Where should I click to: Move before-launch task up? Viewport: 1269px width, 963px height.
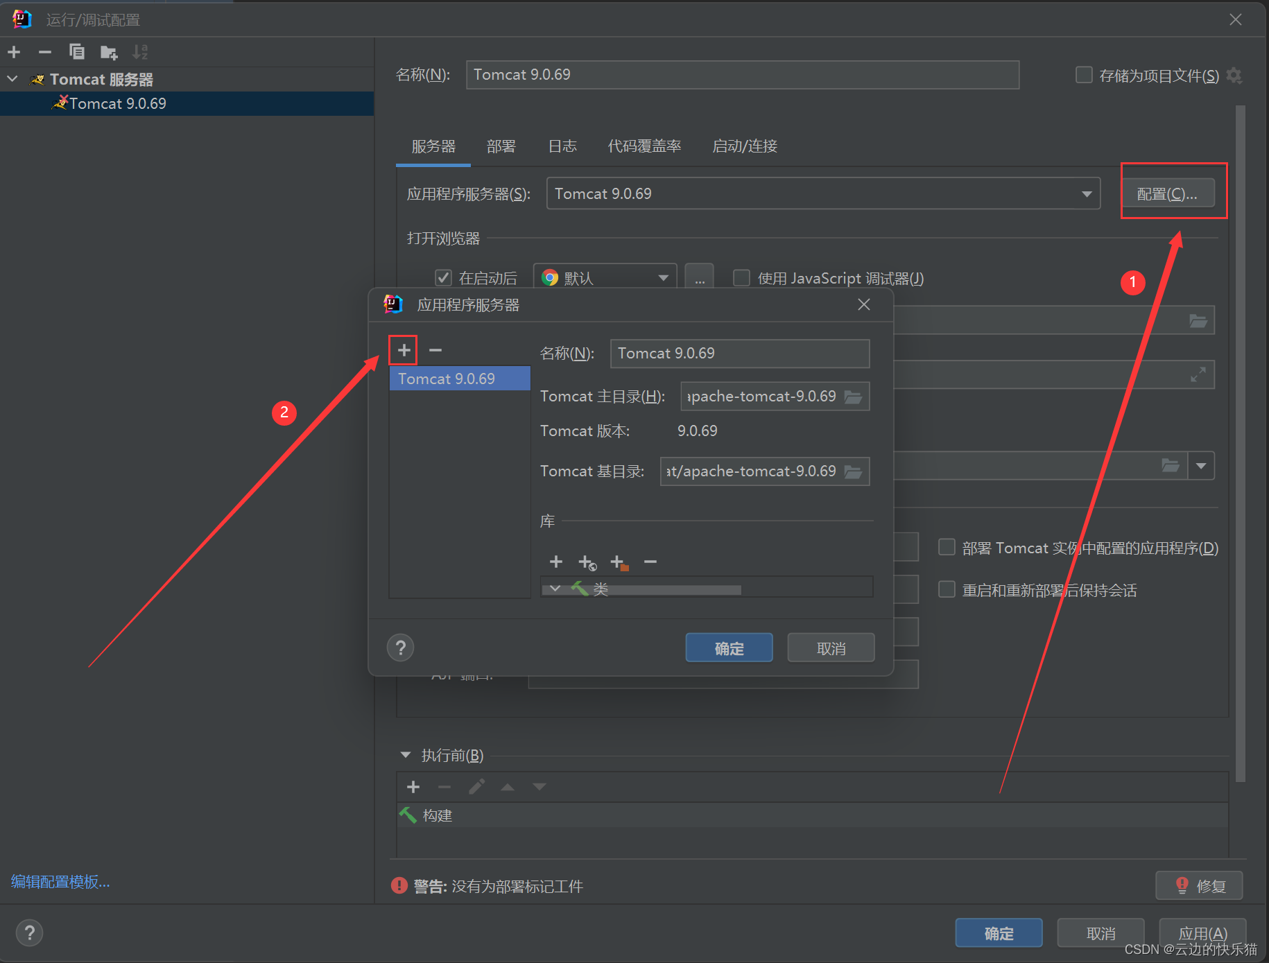click(508, 787)
